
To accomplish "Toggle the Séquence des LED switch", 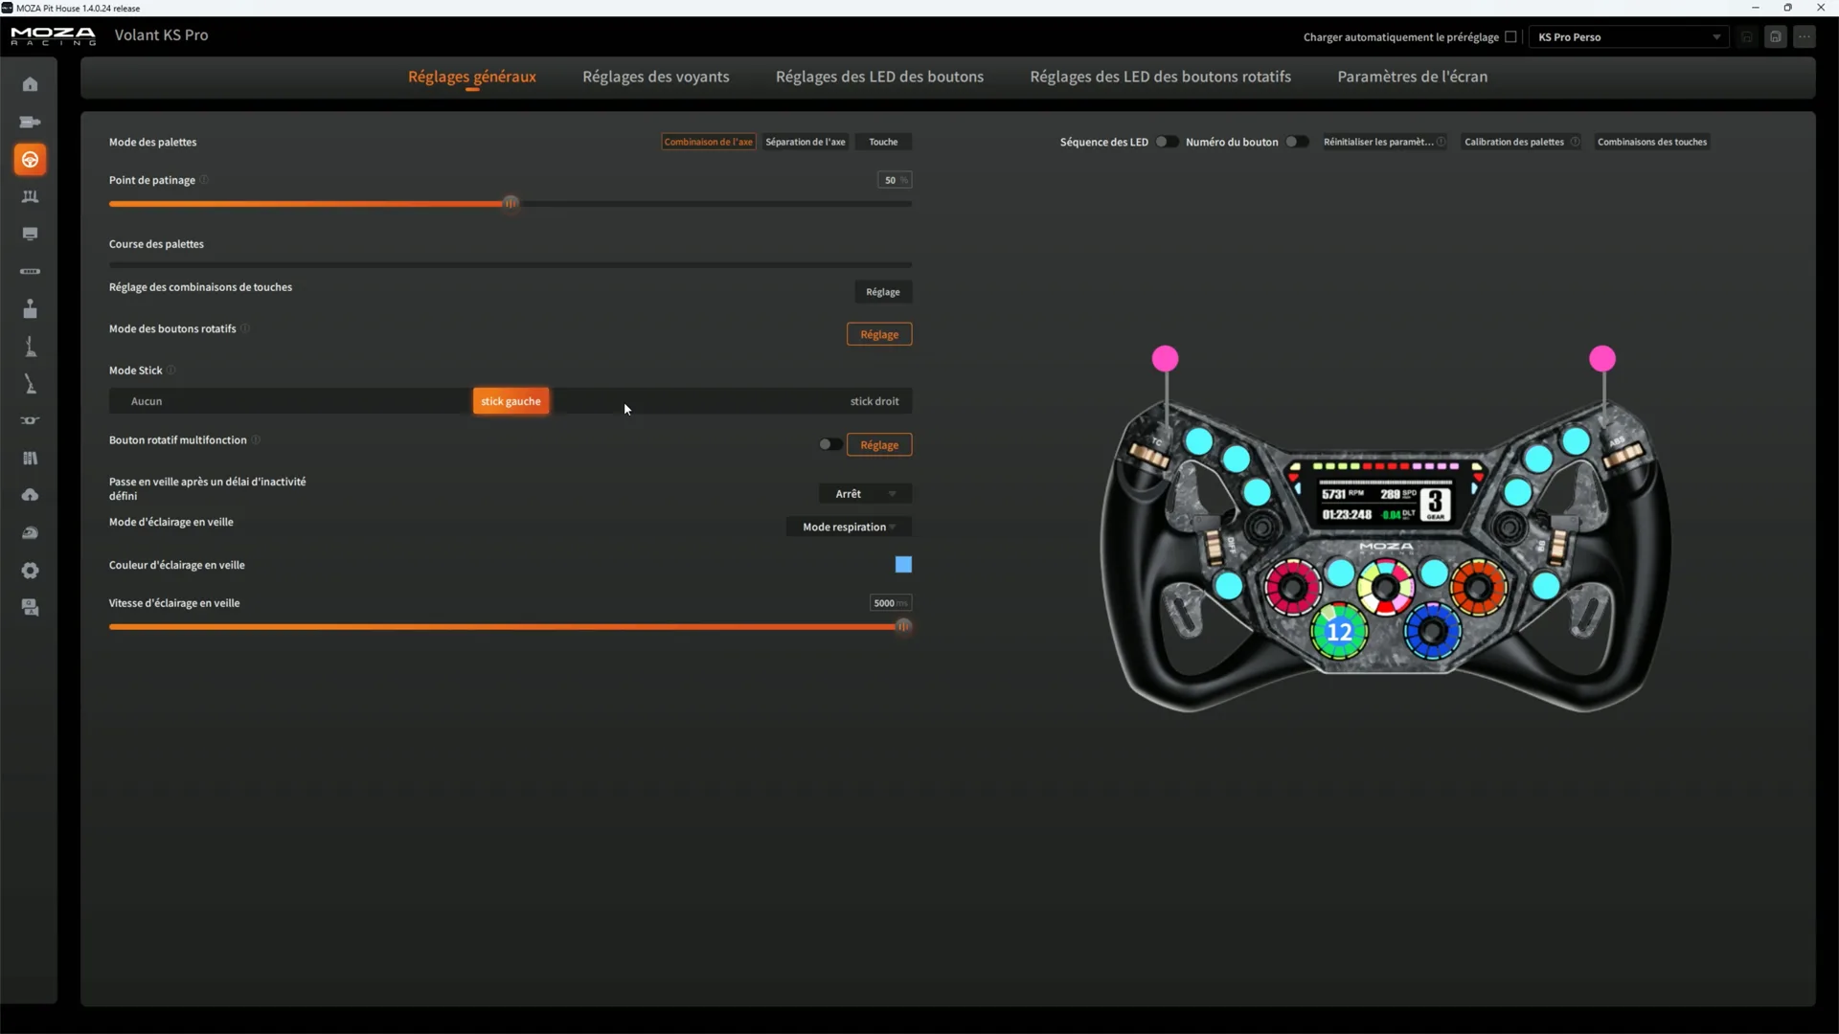I will 1166,142.
